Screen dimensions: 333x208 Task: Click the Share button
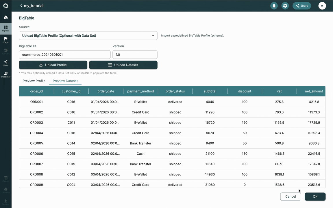301,6
